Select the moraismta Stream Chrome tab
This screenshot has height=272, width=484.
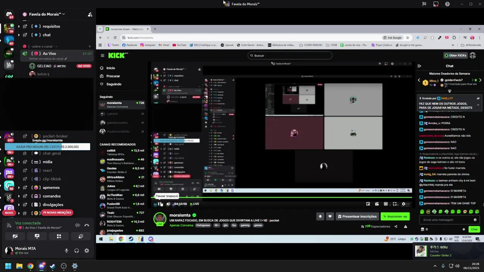pyautogui.click(x=127, y=29)
